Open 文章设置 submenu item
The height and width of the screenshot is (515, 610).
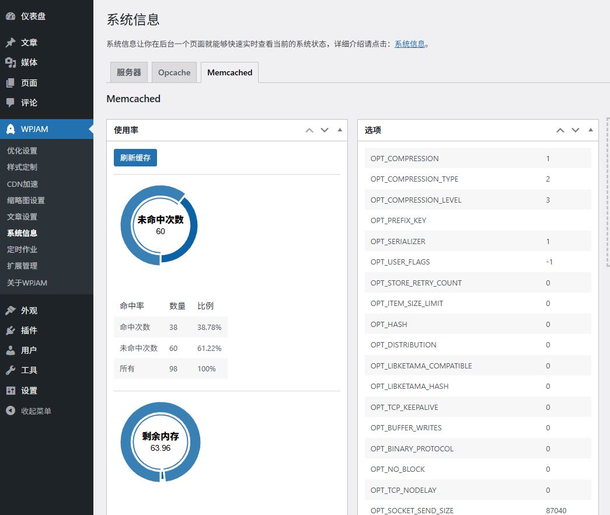[22, 217]
